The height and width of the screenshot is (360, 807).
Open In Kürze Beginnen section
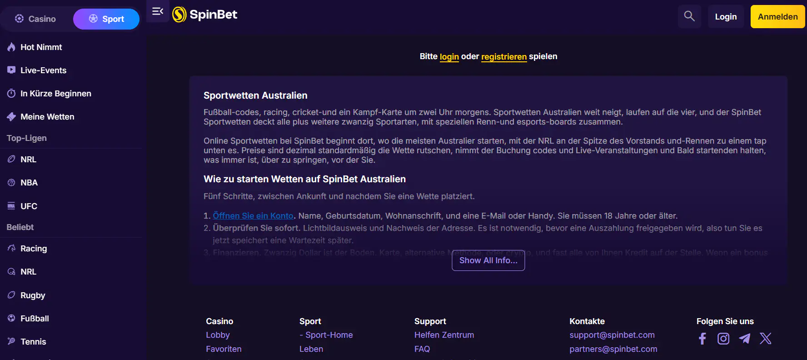point(50,94)
